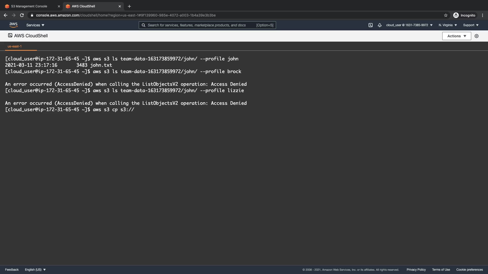The width and height of the screenshot is (488, 274).
Task: Expand the Services menu
Action: pos(35,25)
